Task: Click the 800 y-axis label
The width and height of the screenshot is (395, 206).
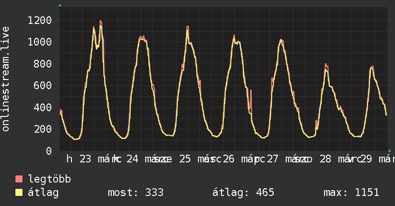Action: point(43,64)
